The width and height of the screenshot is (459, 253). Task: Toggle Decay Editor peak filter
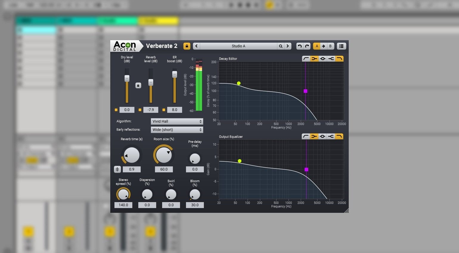click(x=322, y=59)
